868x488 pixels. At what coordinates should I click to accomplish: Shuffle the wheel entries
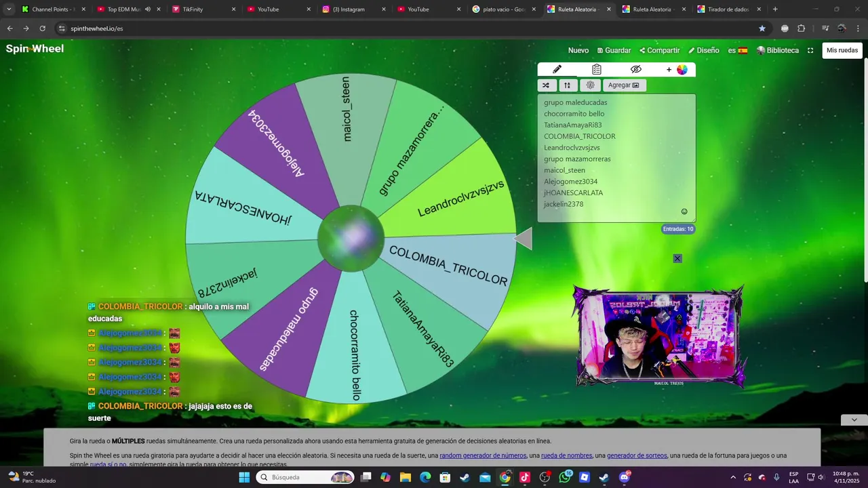[547, 85]
